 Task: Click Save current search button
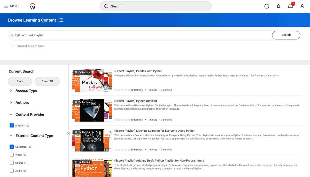pos(20,81)
